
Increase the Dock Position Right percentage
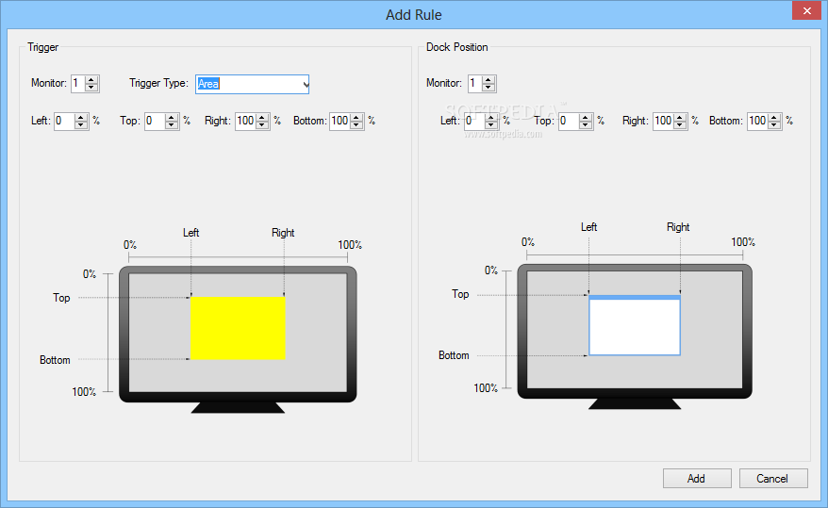680,118
